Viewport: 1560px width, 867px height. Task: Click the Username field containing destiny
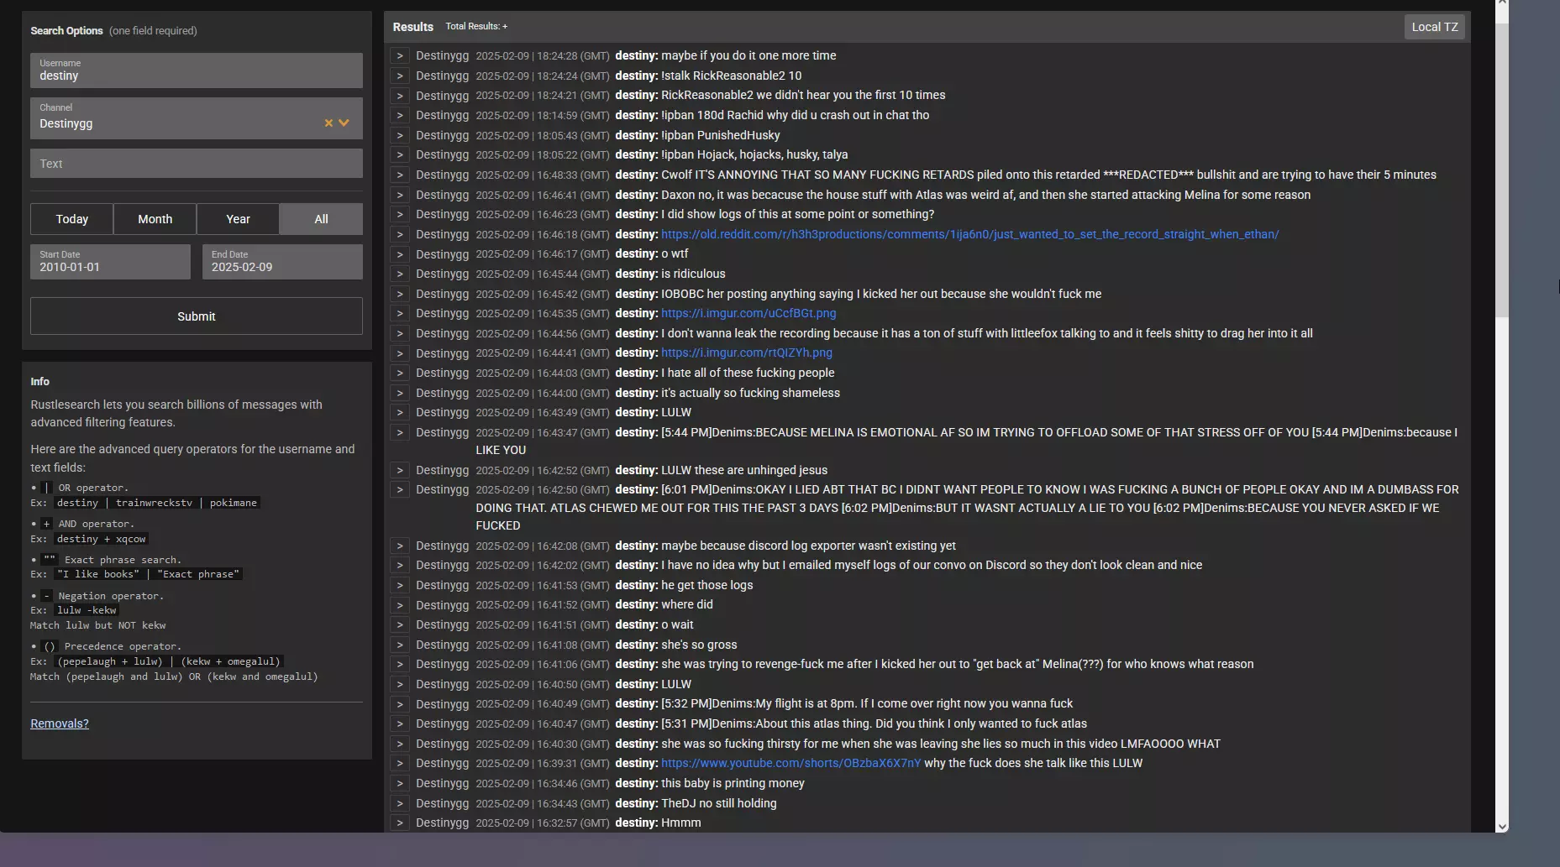coord(197,71)
